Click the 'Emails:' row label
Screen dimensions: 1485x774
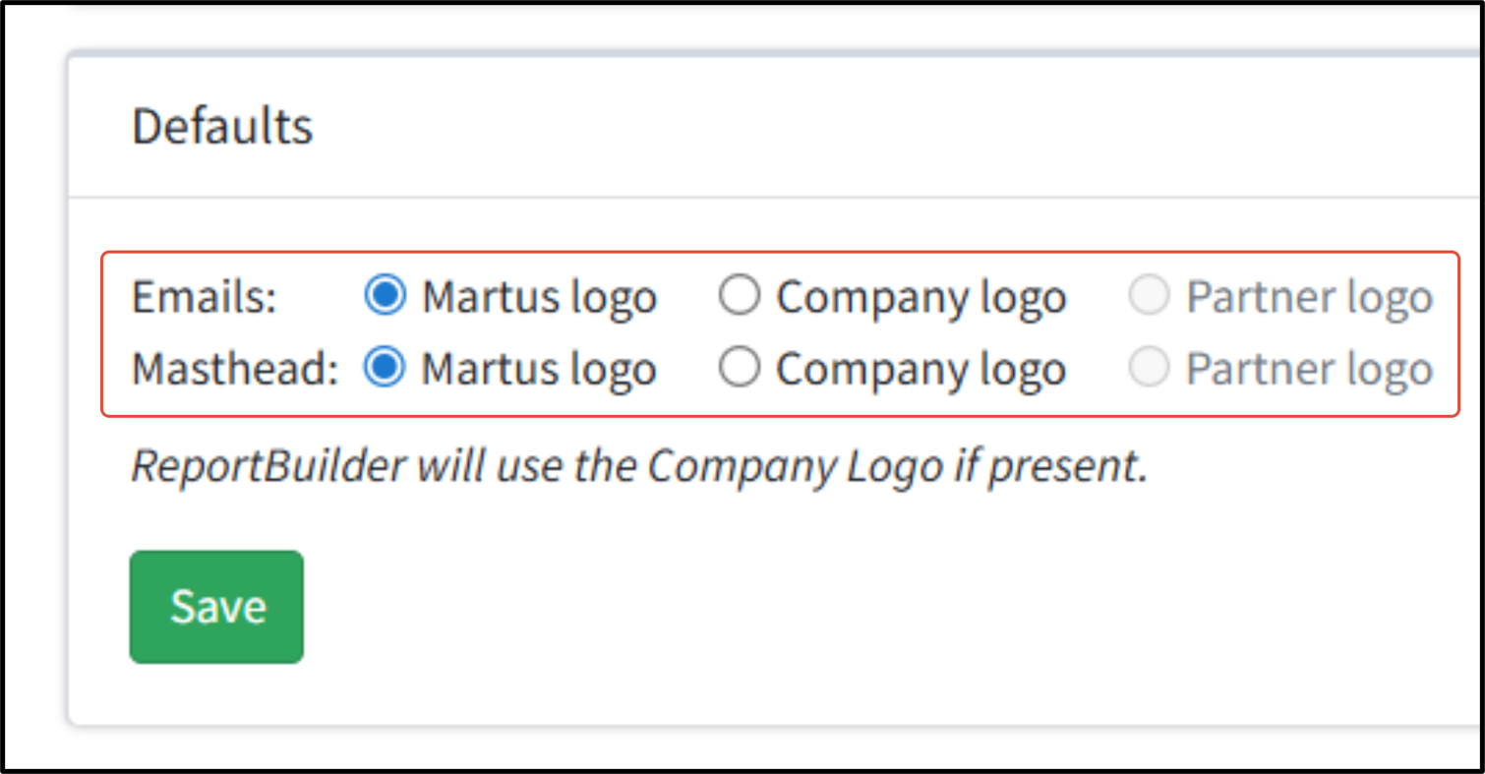[205, 297]
